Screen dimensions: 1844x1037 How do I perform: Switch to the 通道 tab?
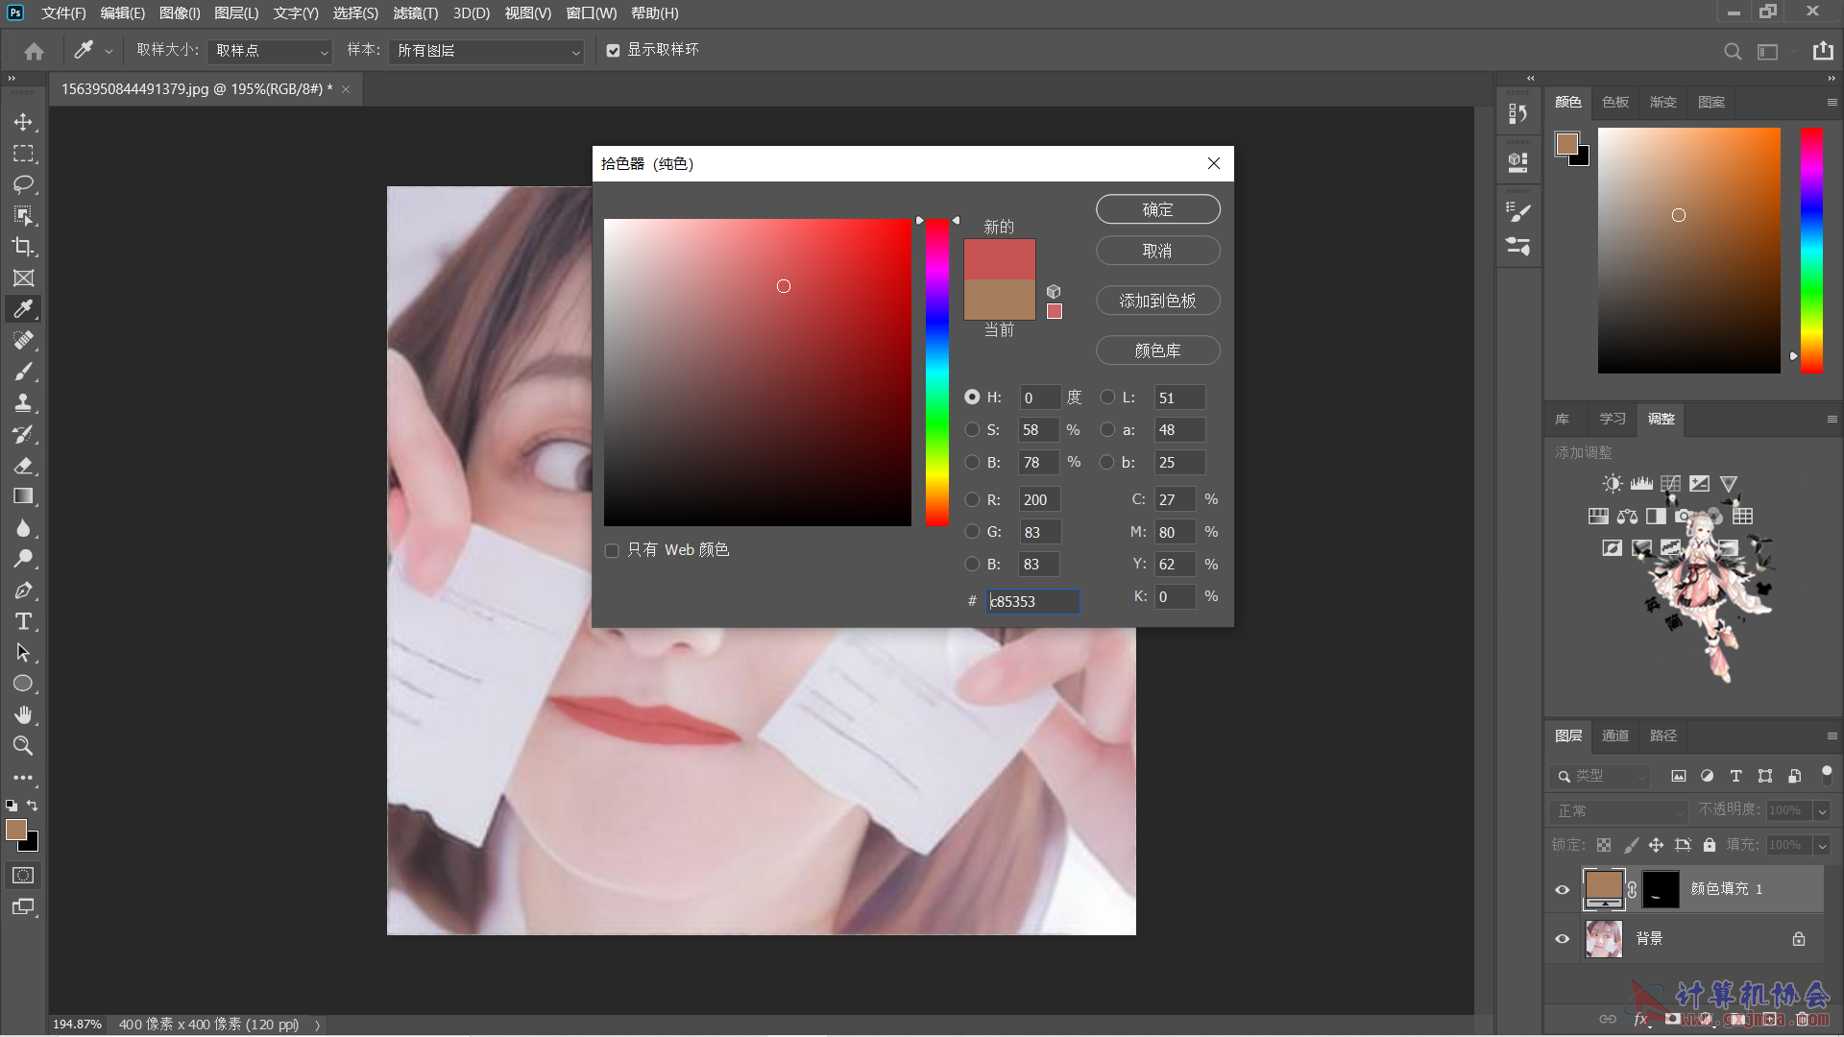coord(1614,736)
